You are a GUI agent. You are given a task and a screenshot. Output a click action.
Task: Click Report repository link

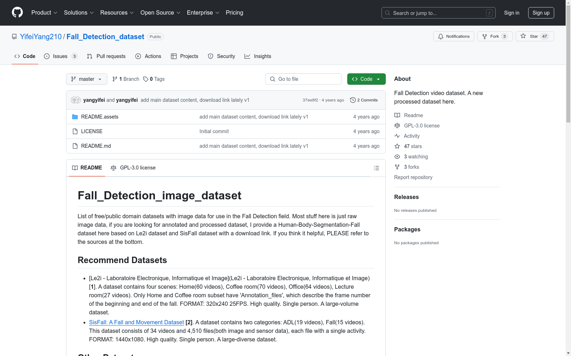tap(413, 177)
